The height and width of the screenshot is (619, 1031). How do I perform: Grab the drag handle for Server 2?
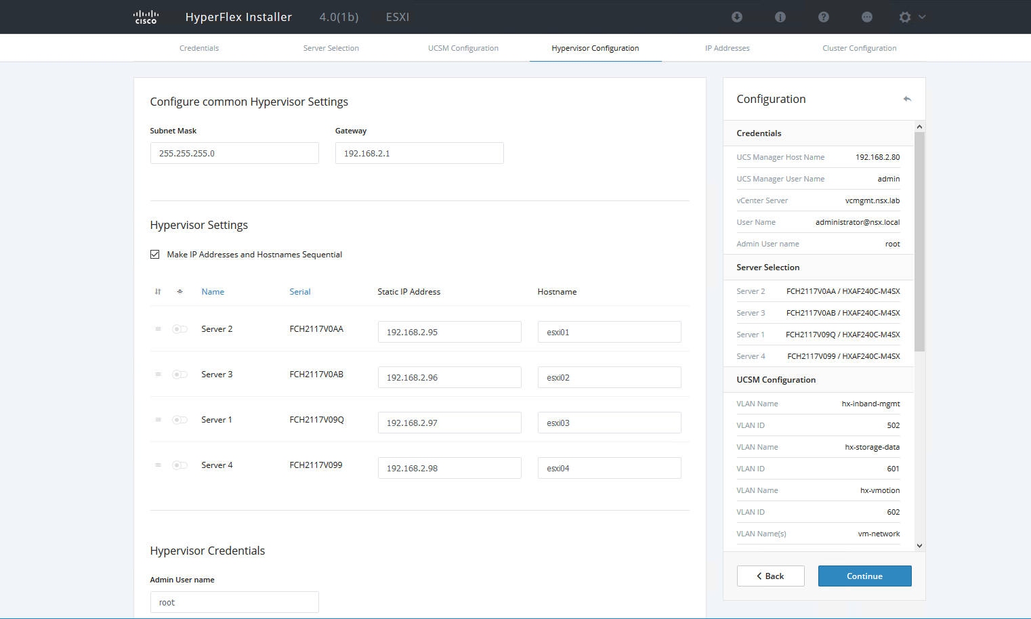click(158, 329)
